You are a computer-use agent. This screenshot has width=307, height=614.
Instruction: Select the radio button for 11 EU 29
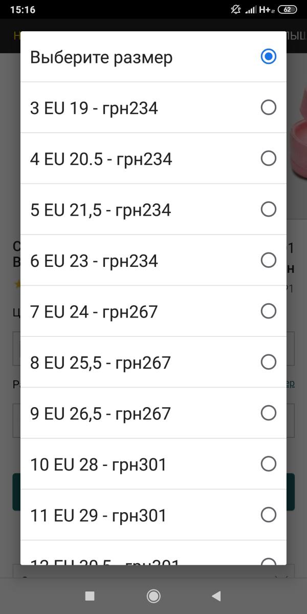pyautogui.click(x=268, y=515)
